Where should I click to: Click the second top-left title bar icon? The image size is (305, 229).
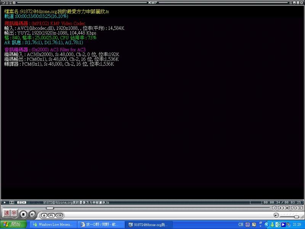pyautogui.click(x=7, y=3)
